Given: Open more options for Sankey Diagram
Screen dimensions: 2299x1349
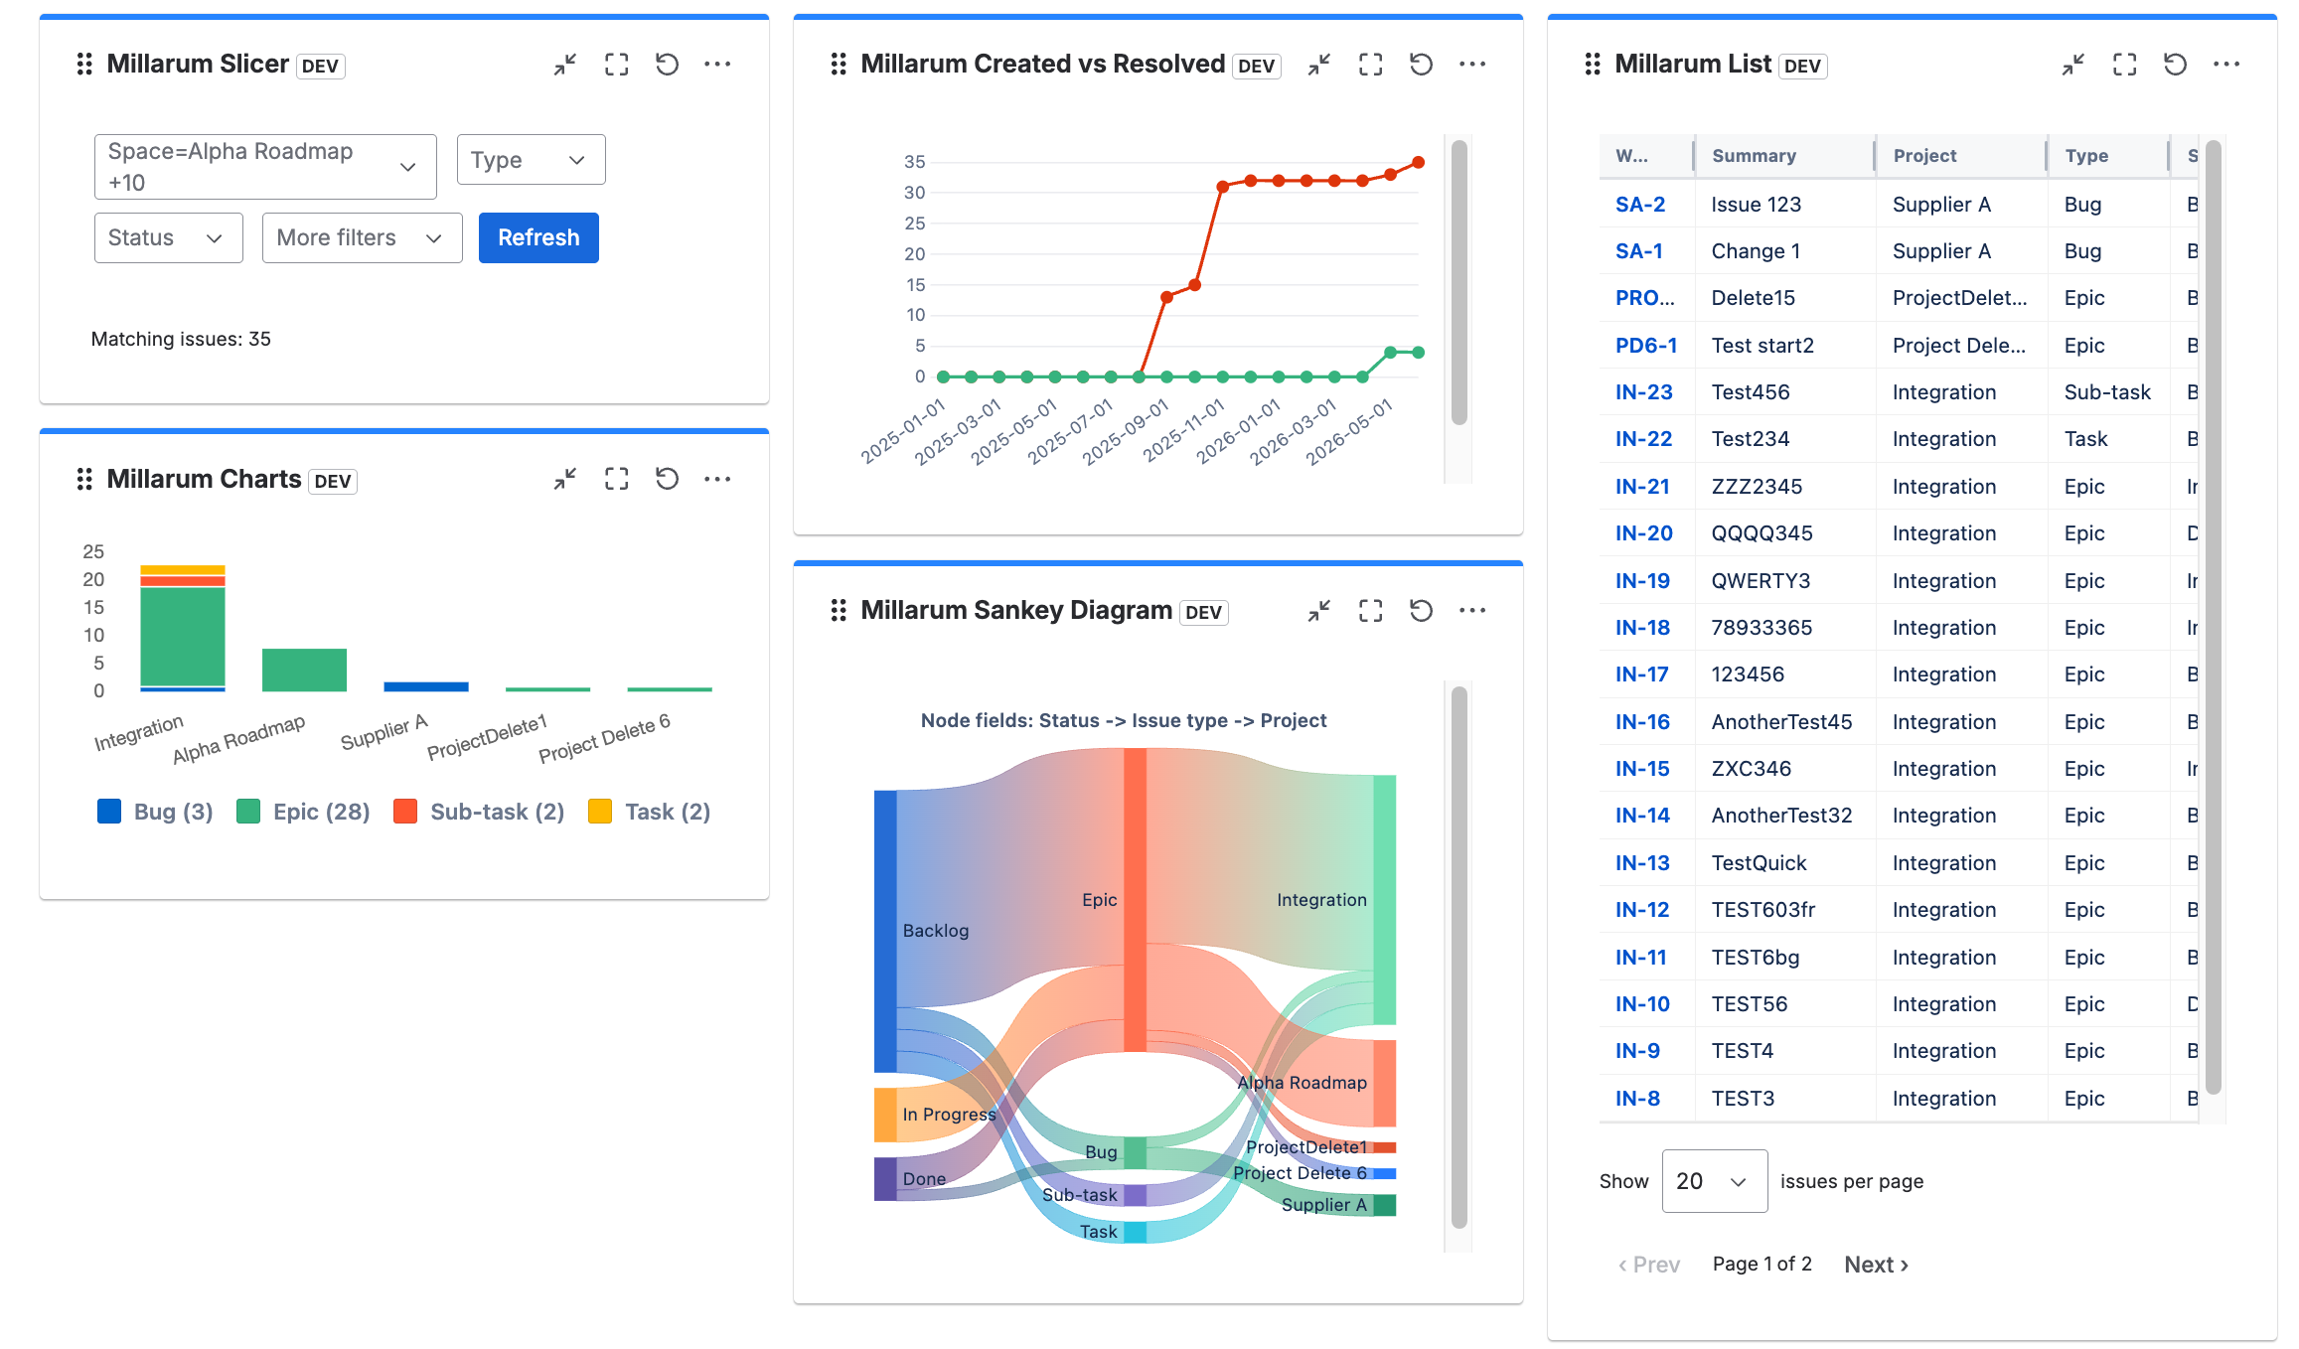Looking at the screenshot, I should tap(1471, 611).
